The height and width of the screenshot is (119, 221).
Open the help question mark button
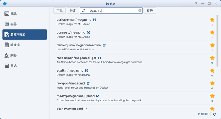coord(196,3)
